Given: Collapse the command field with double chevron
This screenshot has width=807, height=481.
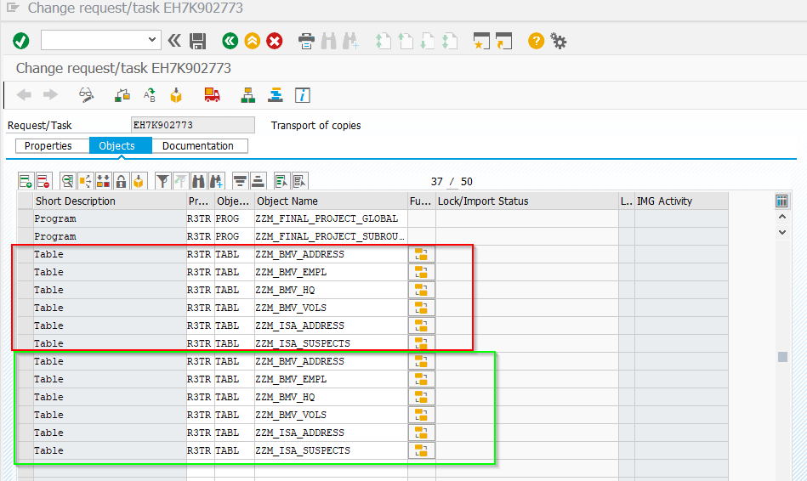Looking at the screenshot, I should 174,41.
